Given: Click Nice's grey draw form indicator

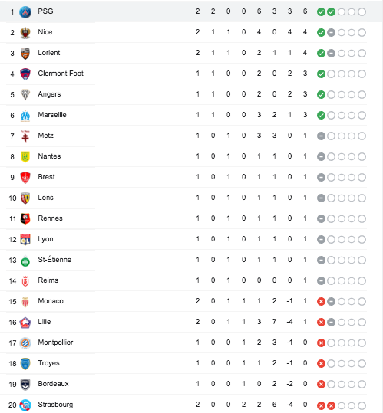Looking at the screenshot, I should point(331,33).
